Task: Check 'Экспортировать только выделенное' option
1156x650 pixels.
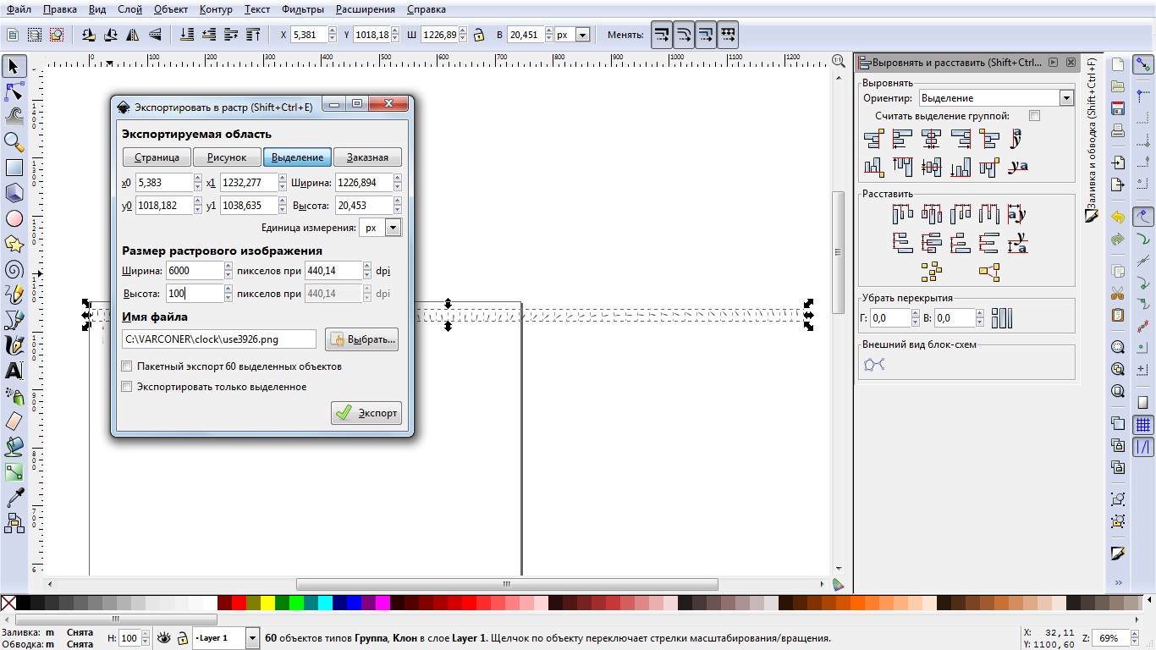Action: (127, 387)
